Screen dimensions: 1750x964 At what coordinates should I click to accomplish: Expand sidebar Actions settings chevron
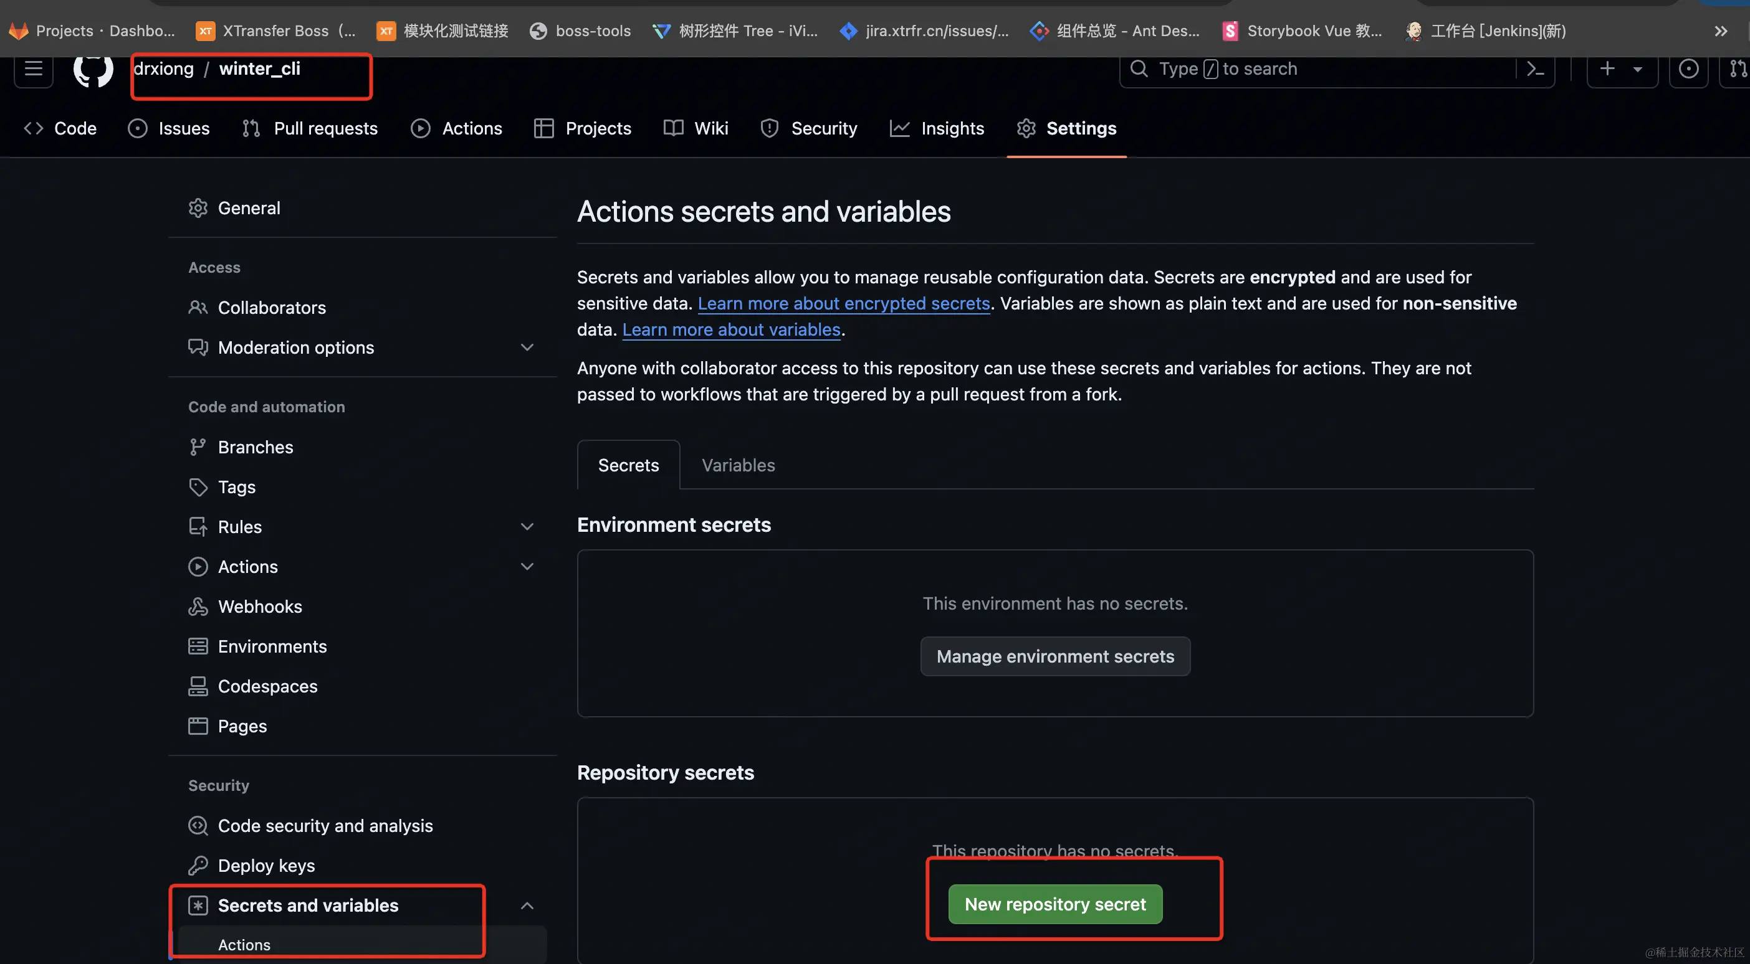pos(527,566)
